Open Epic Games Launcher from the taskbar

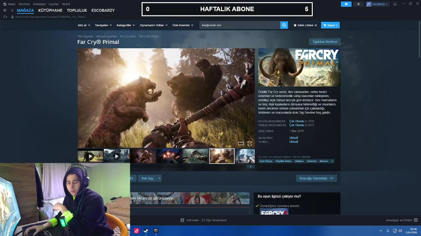pyautogui.click(x=156, y=231)
